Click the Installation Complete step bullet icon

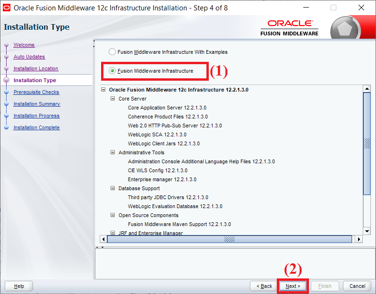tap(7, 127)
